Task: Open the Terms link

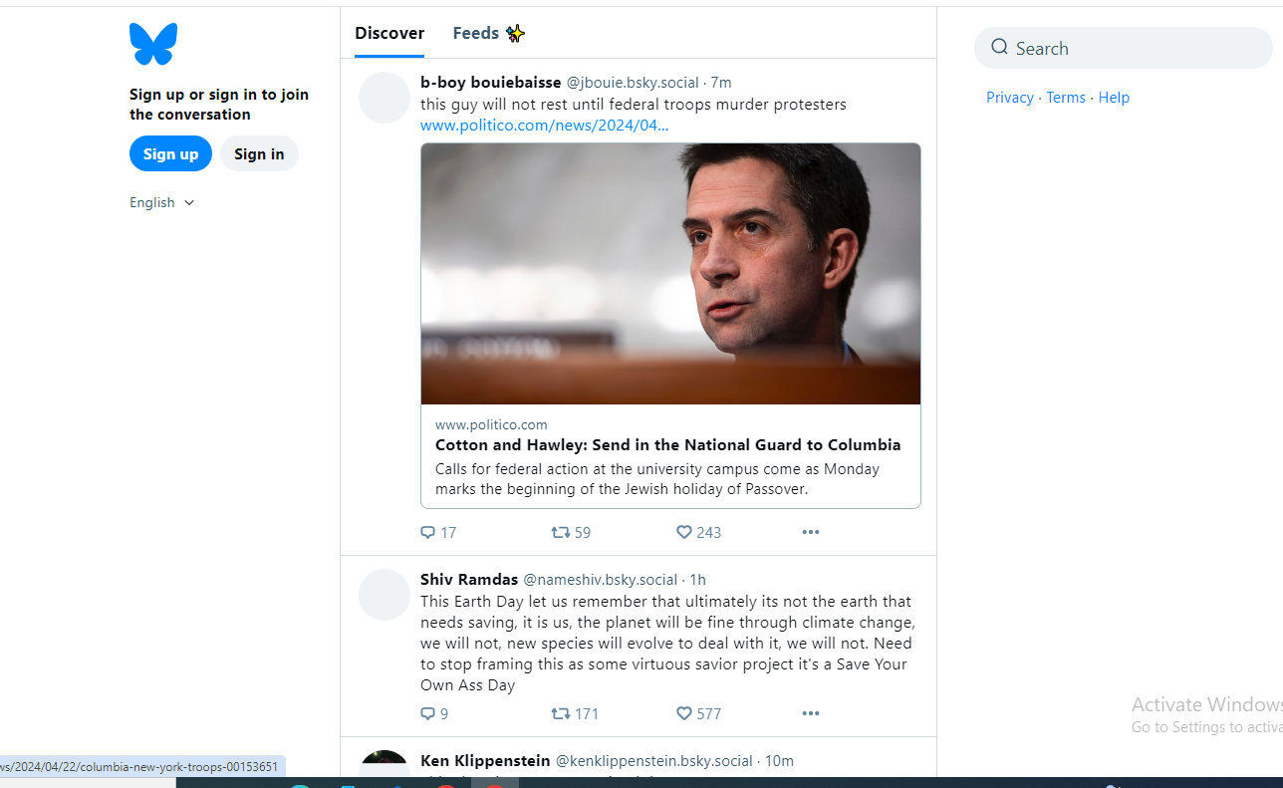Action: [x=1065, y=97]
